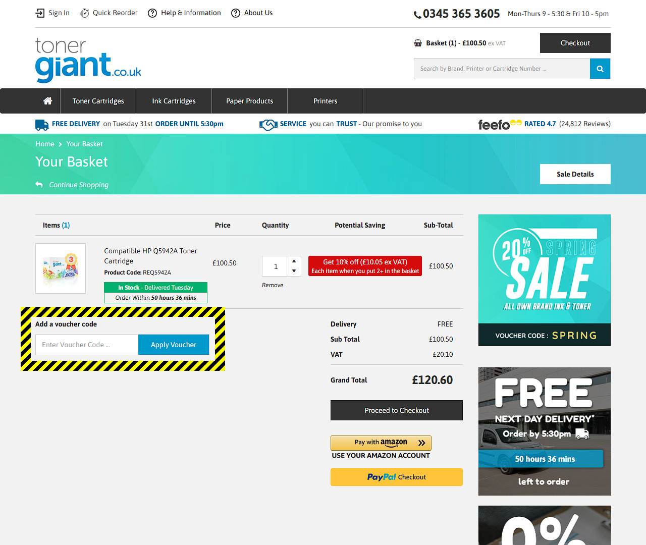The height and width of the screenshot is (545, 646).
Task: Click the blue search magnifying glass icon
Action: click(600, 68)
